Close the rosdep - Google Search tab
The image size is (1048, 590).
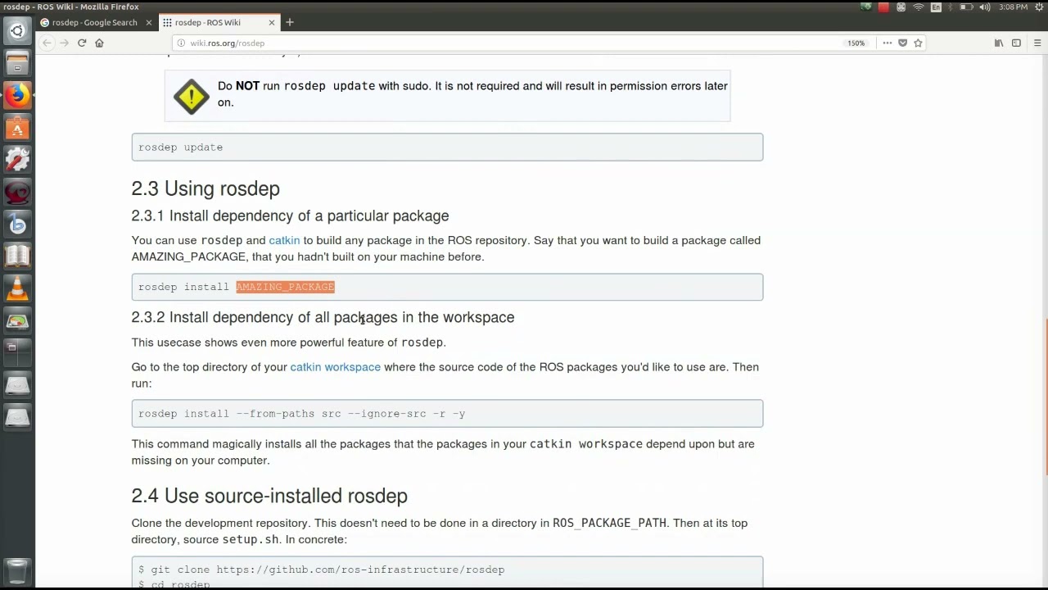[149, 23]
